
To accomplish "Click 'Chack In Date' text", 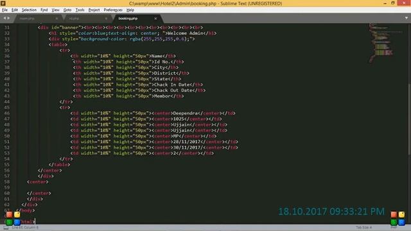I will pos(171,85).
